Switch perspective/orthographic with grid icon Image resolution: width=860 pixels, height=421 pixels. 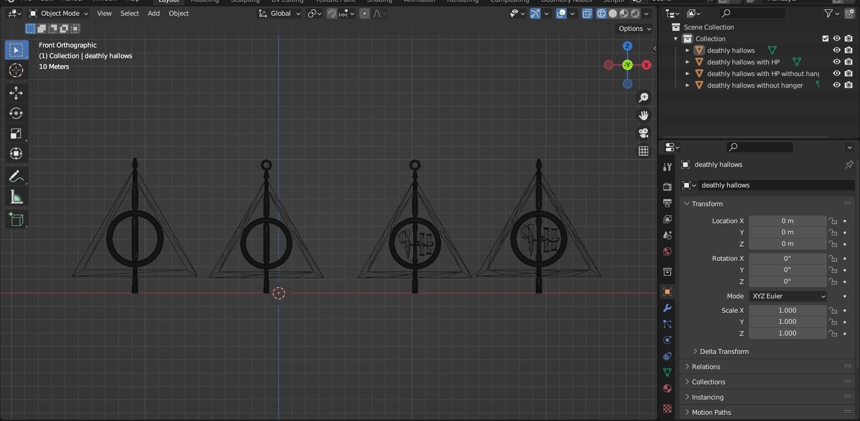tap(644, 151)
